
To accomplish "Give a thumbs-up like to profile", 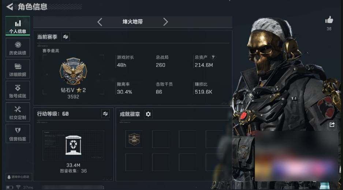I will pos(329,20).
